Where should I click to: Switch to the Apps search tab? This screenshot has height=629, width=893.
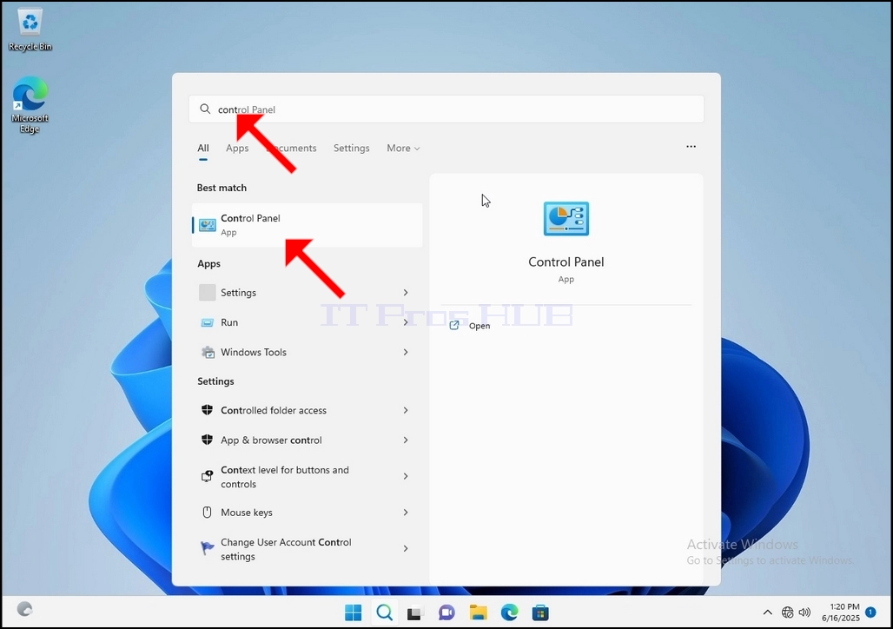point(237,149)
